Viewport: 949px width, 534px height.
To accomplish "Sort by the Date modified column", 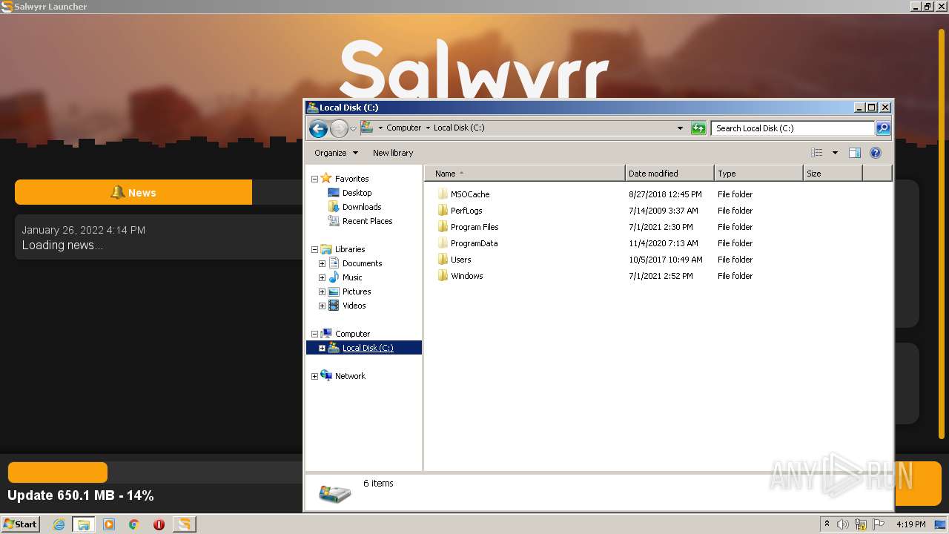I will [669, 174].
